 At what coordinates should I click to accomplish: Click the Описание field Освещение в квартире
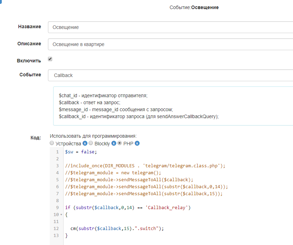(x=170, y=44)
